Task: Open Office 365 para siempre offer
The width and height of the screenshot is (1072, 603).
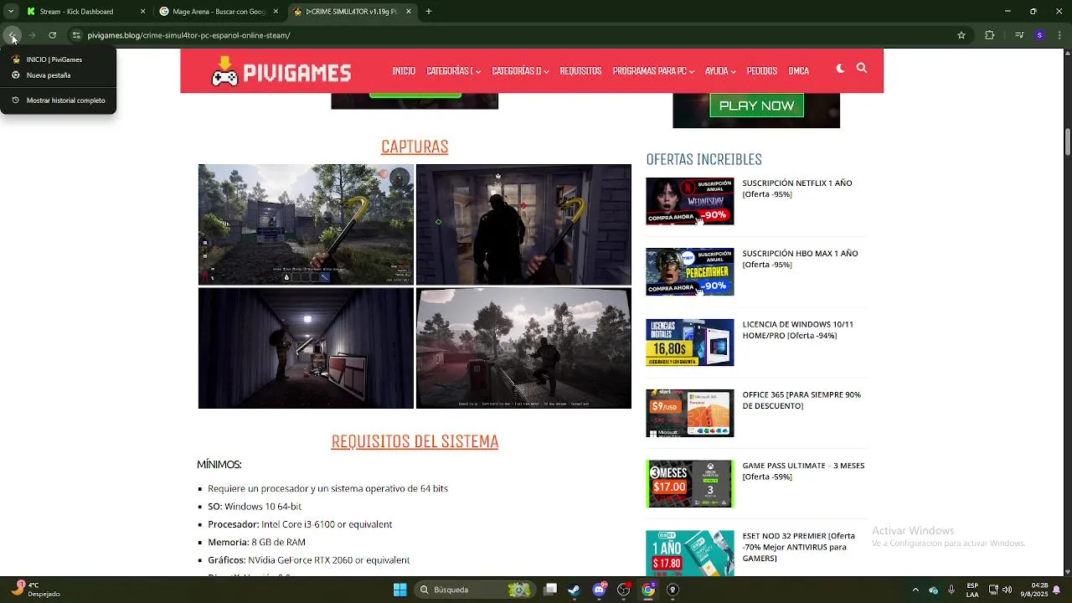Action: point(801,400)
